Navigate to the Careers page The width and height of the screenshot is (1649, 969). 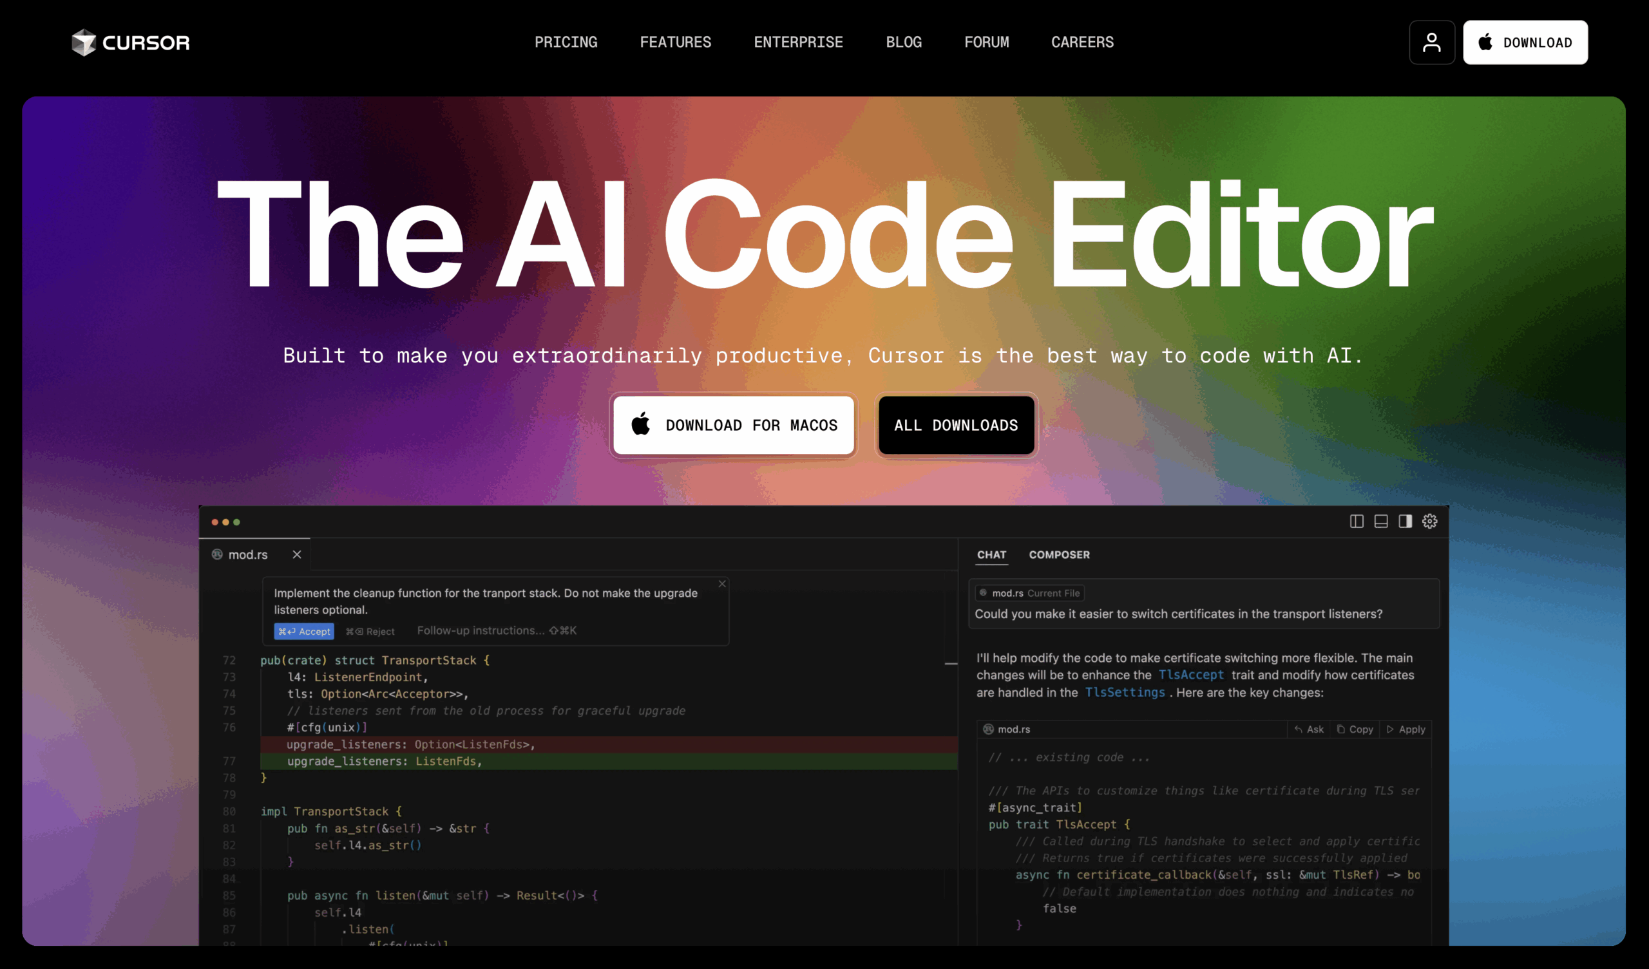click(x=1082, y=42)
